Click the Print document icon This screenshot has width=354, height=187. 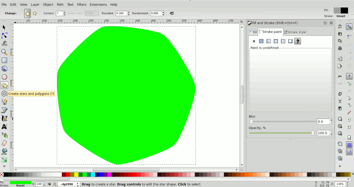[x=340, y=48]
